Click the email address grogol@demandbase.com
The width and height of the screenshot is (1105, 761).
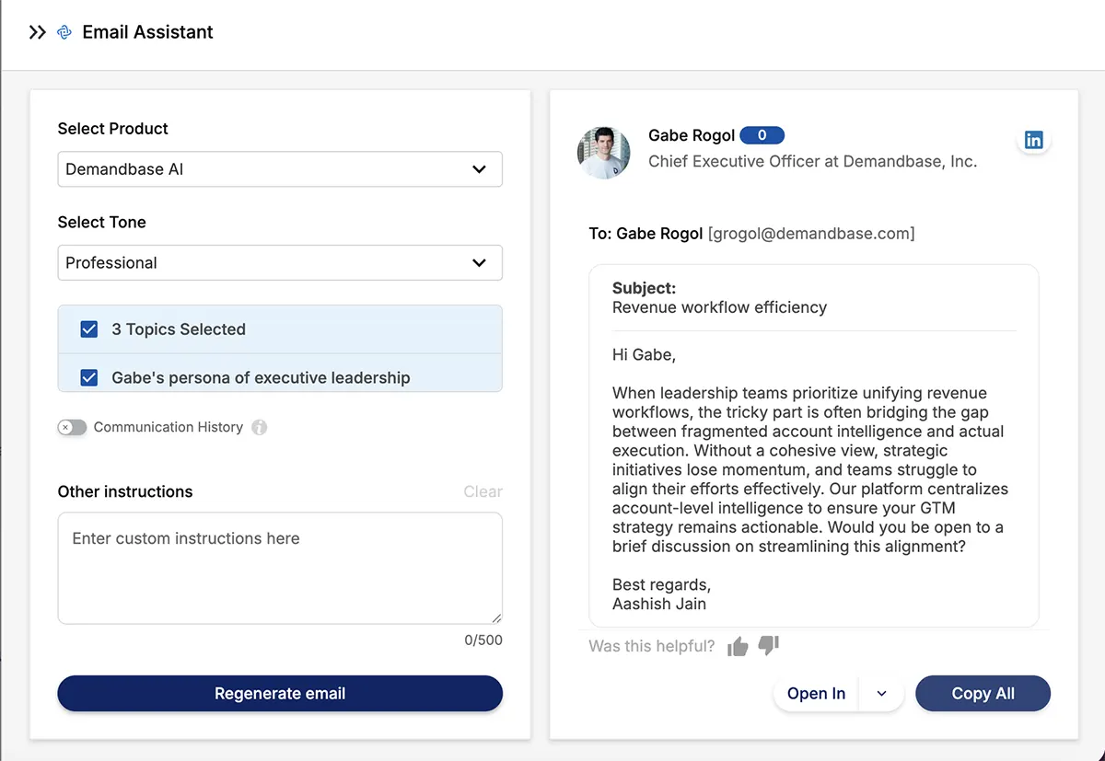click(x=811, y=234)
